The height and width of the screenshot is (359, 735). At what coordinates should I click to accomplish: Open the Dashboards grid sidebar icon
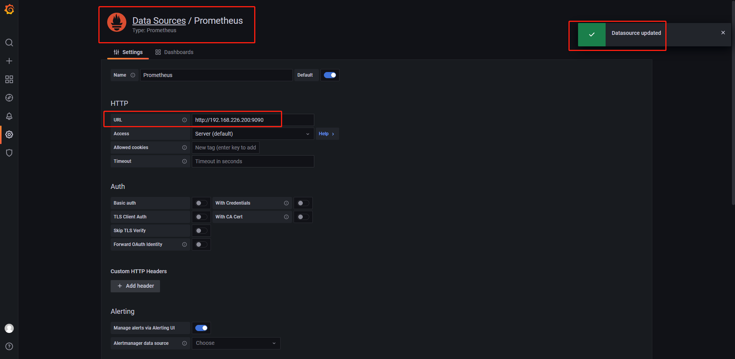(x=9, y=79)
